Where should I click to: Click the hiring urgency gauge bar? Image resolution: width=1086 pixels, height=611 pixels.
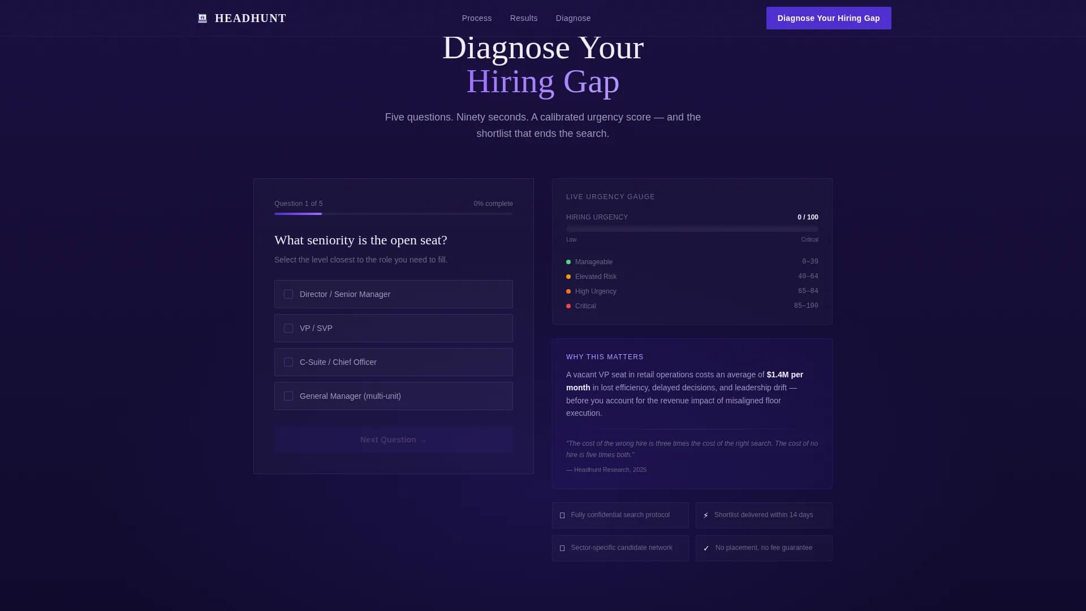click(x=692, y=229)
